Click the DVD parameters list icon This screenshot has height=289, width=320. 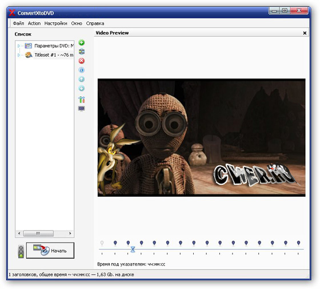pyautogui.click(x=28, y=46)
